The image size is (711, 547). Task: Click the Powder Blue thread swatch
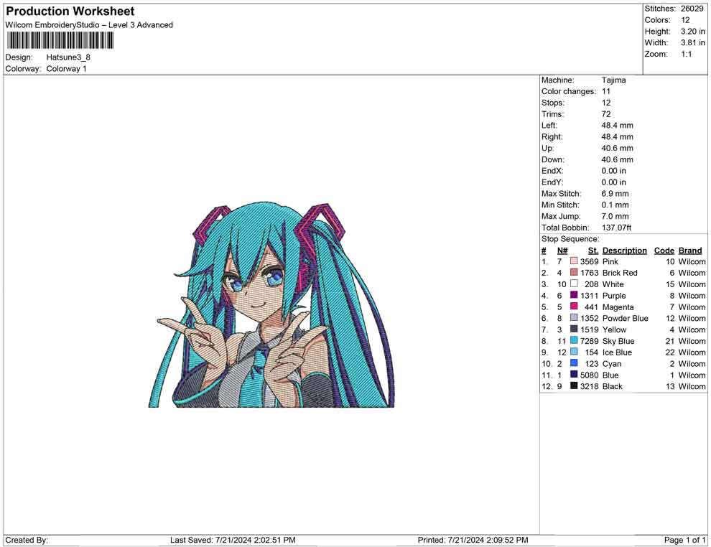coord(574,318)
